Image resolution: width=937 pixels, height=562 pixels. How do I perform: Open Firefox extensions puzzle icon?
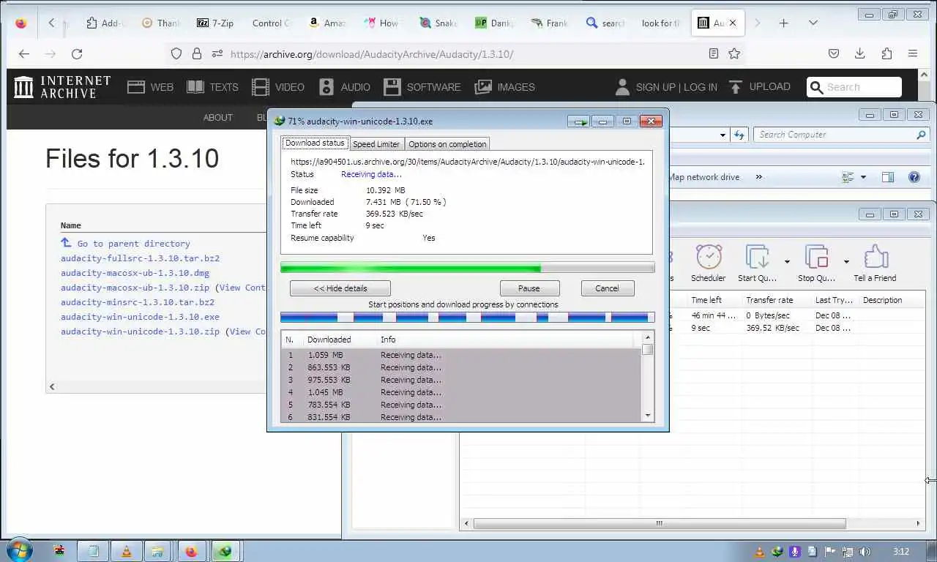[x=886, y=53]
